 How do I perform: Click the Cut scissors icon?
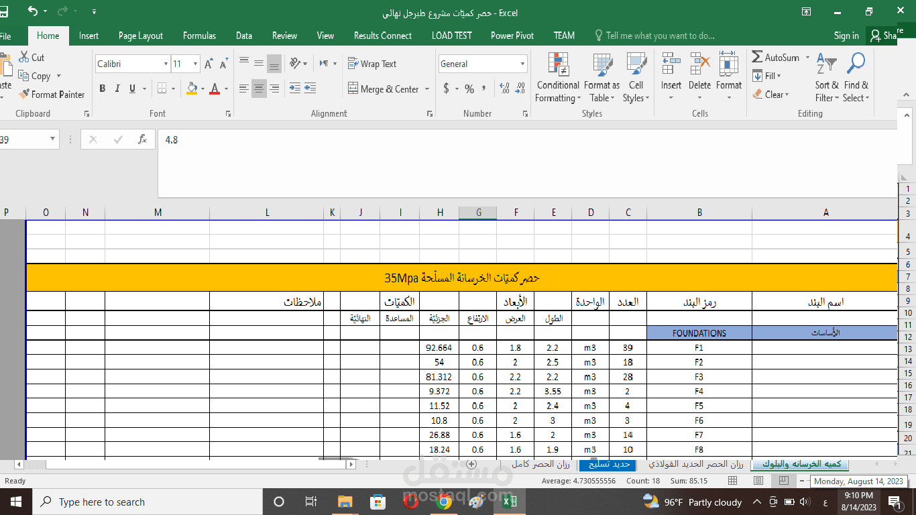(24, 58)
